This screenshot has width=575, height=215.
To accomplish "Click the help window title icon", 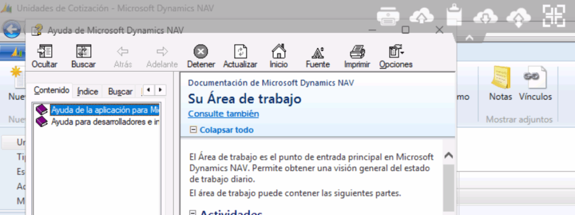I will (x=36, y=30).
